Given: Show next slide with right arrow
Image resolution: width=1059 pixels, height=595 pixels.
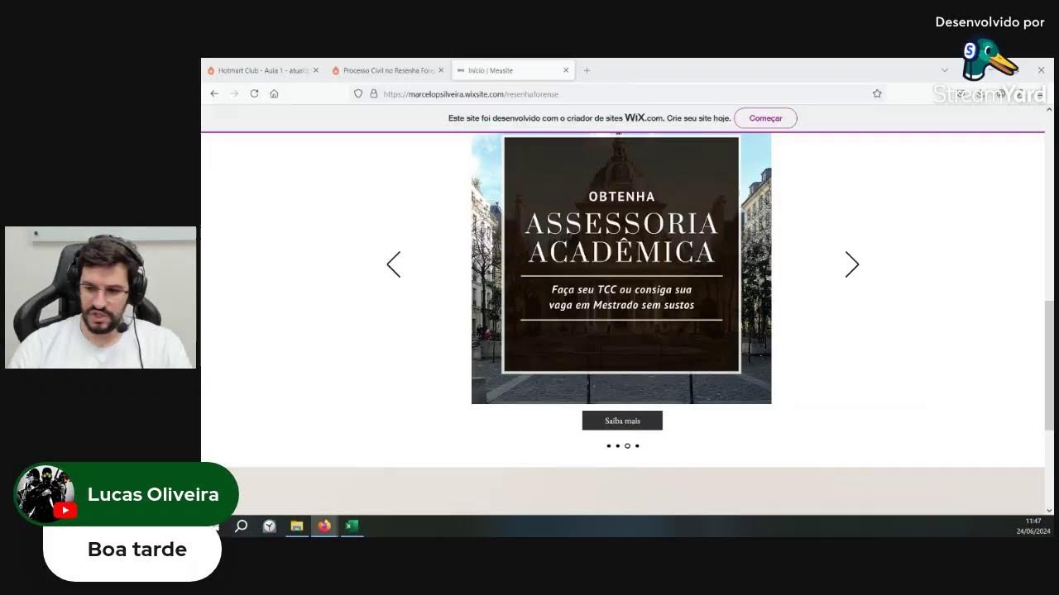Looking at the screenshot, I should click(852, 264).
